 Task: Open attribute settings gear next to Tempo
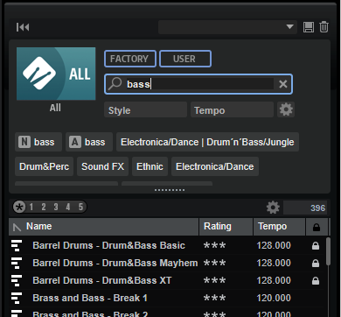click(x=286, y=109)
